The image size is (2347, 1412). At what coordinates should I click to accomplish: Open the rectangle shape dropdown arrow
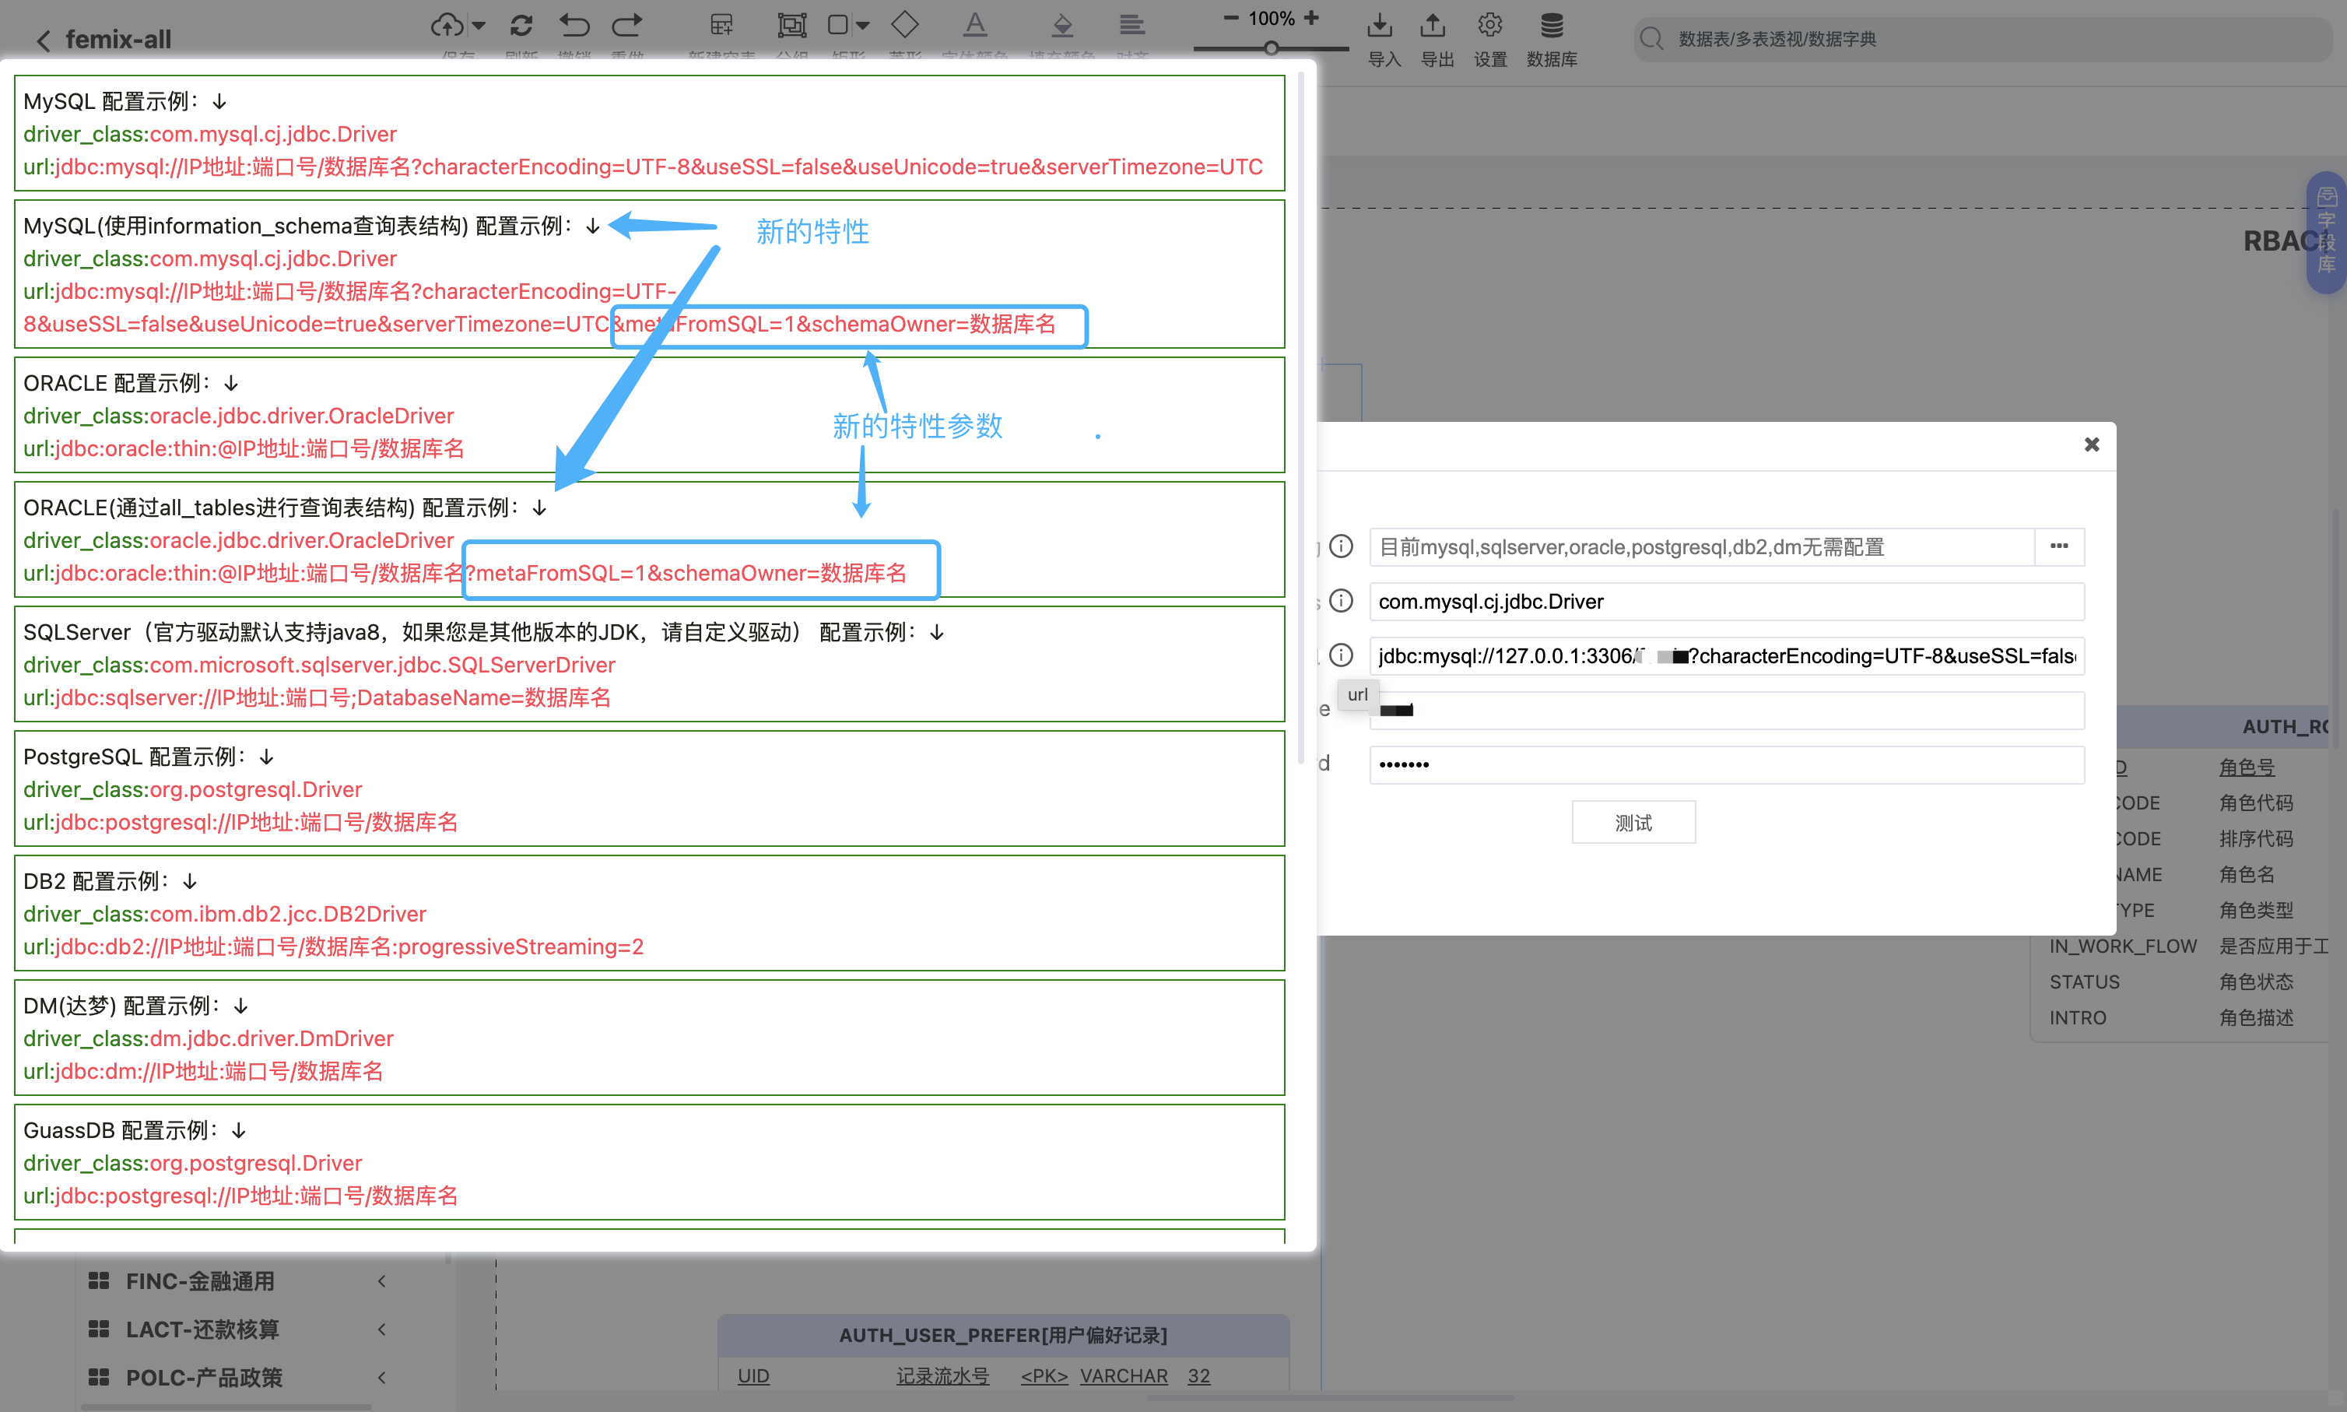(864, 26)
